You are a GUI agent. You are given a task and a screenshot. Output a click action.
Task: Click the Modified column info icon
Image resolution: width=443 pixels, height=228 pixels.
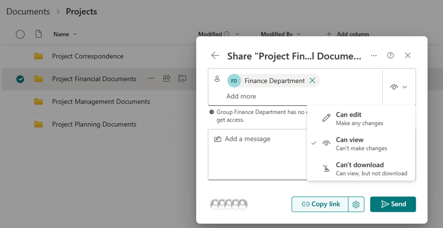click(226, 34)
